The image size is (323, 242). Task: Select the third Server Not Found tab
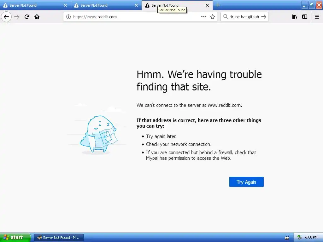click(x=177, y=5)
